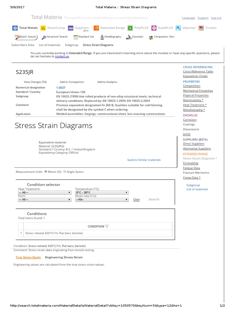Select Anglo-Saxon measurement units

[65, 171]
